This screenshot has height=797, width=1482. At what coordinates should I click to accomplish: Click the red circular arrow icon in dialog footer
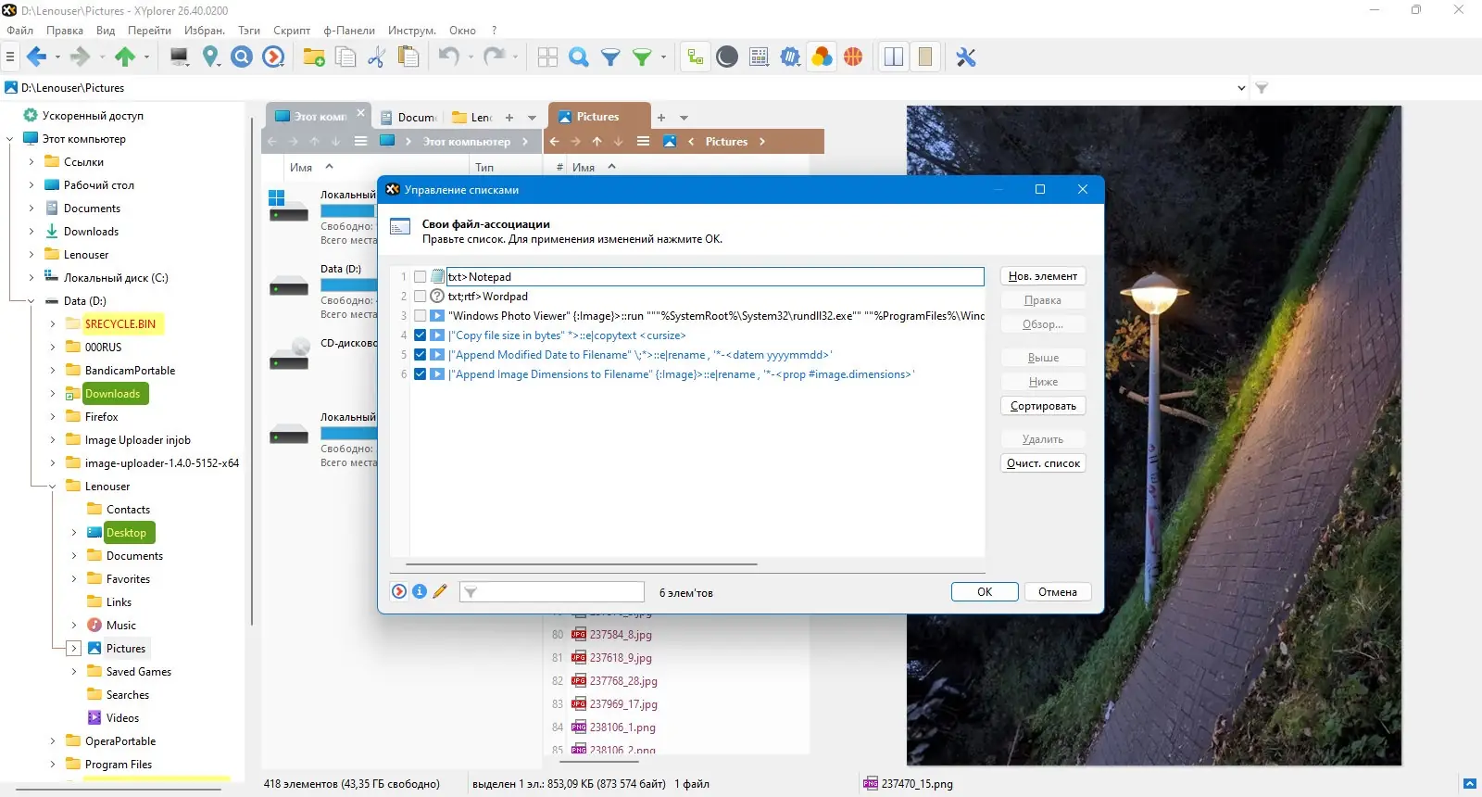coord(399,591)
